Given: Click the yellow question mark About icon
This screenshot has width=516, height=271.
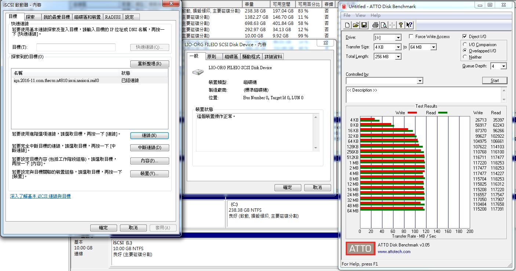Looking at the screenshot, I should pos(401,25).
